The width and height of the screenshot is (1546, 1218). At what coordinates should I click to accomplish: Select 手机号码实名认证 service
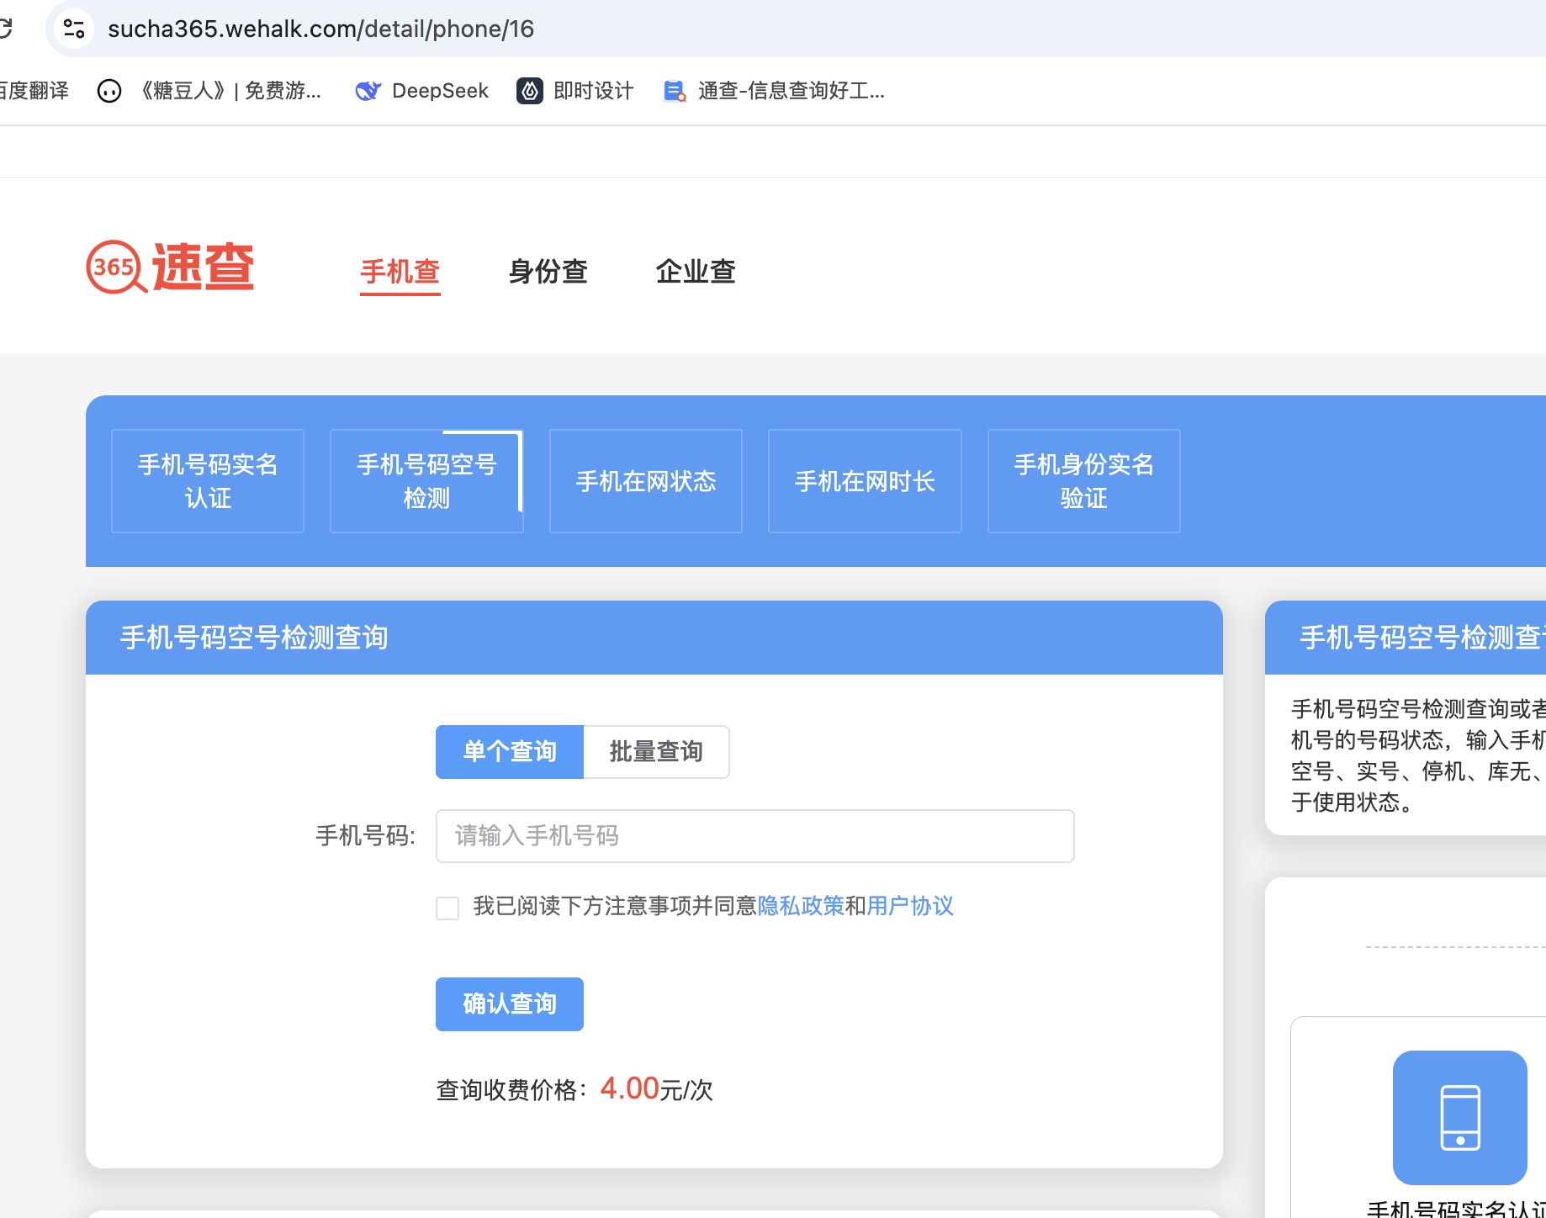(x=208, y=481)
